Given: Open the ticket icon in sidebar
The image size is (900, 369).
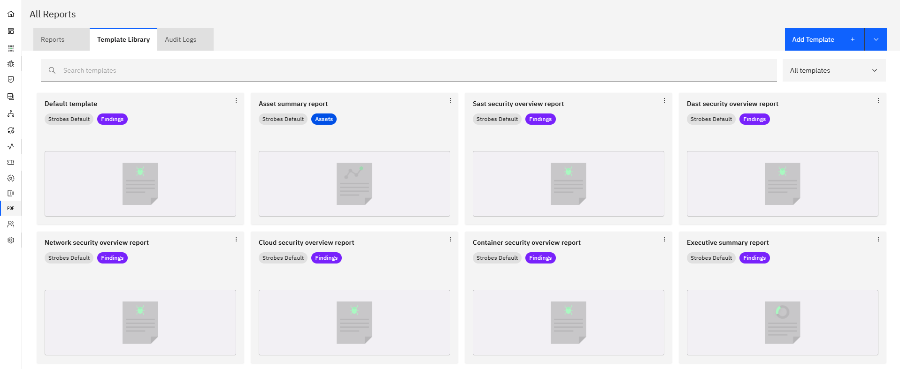Looking at the screenshot, I should point(11,162).
